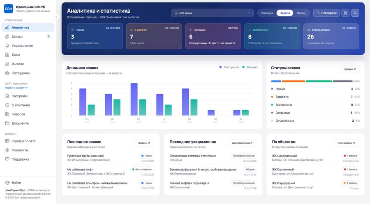Click the Поддержка button in the header
This screenshot has height=204, width=370.
pos(326,13)
